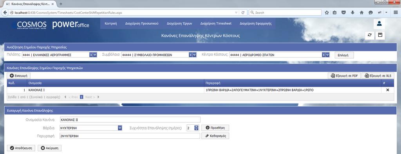Decrease Συχνότητα Επανάληψης value
Image resolution: width=401 pixels, height=154 pixels.
(197, 129)
